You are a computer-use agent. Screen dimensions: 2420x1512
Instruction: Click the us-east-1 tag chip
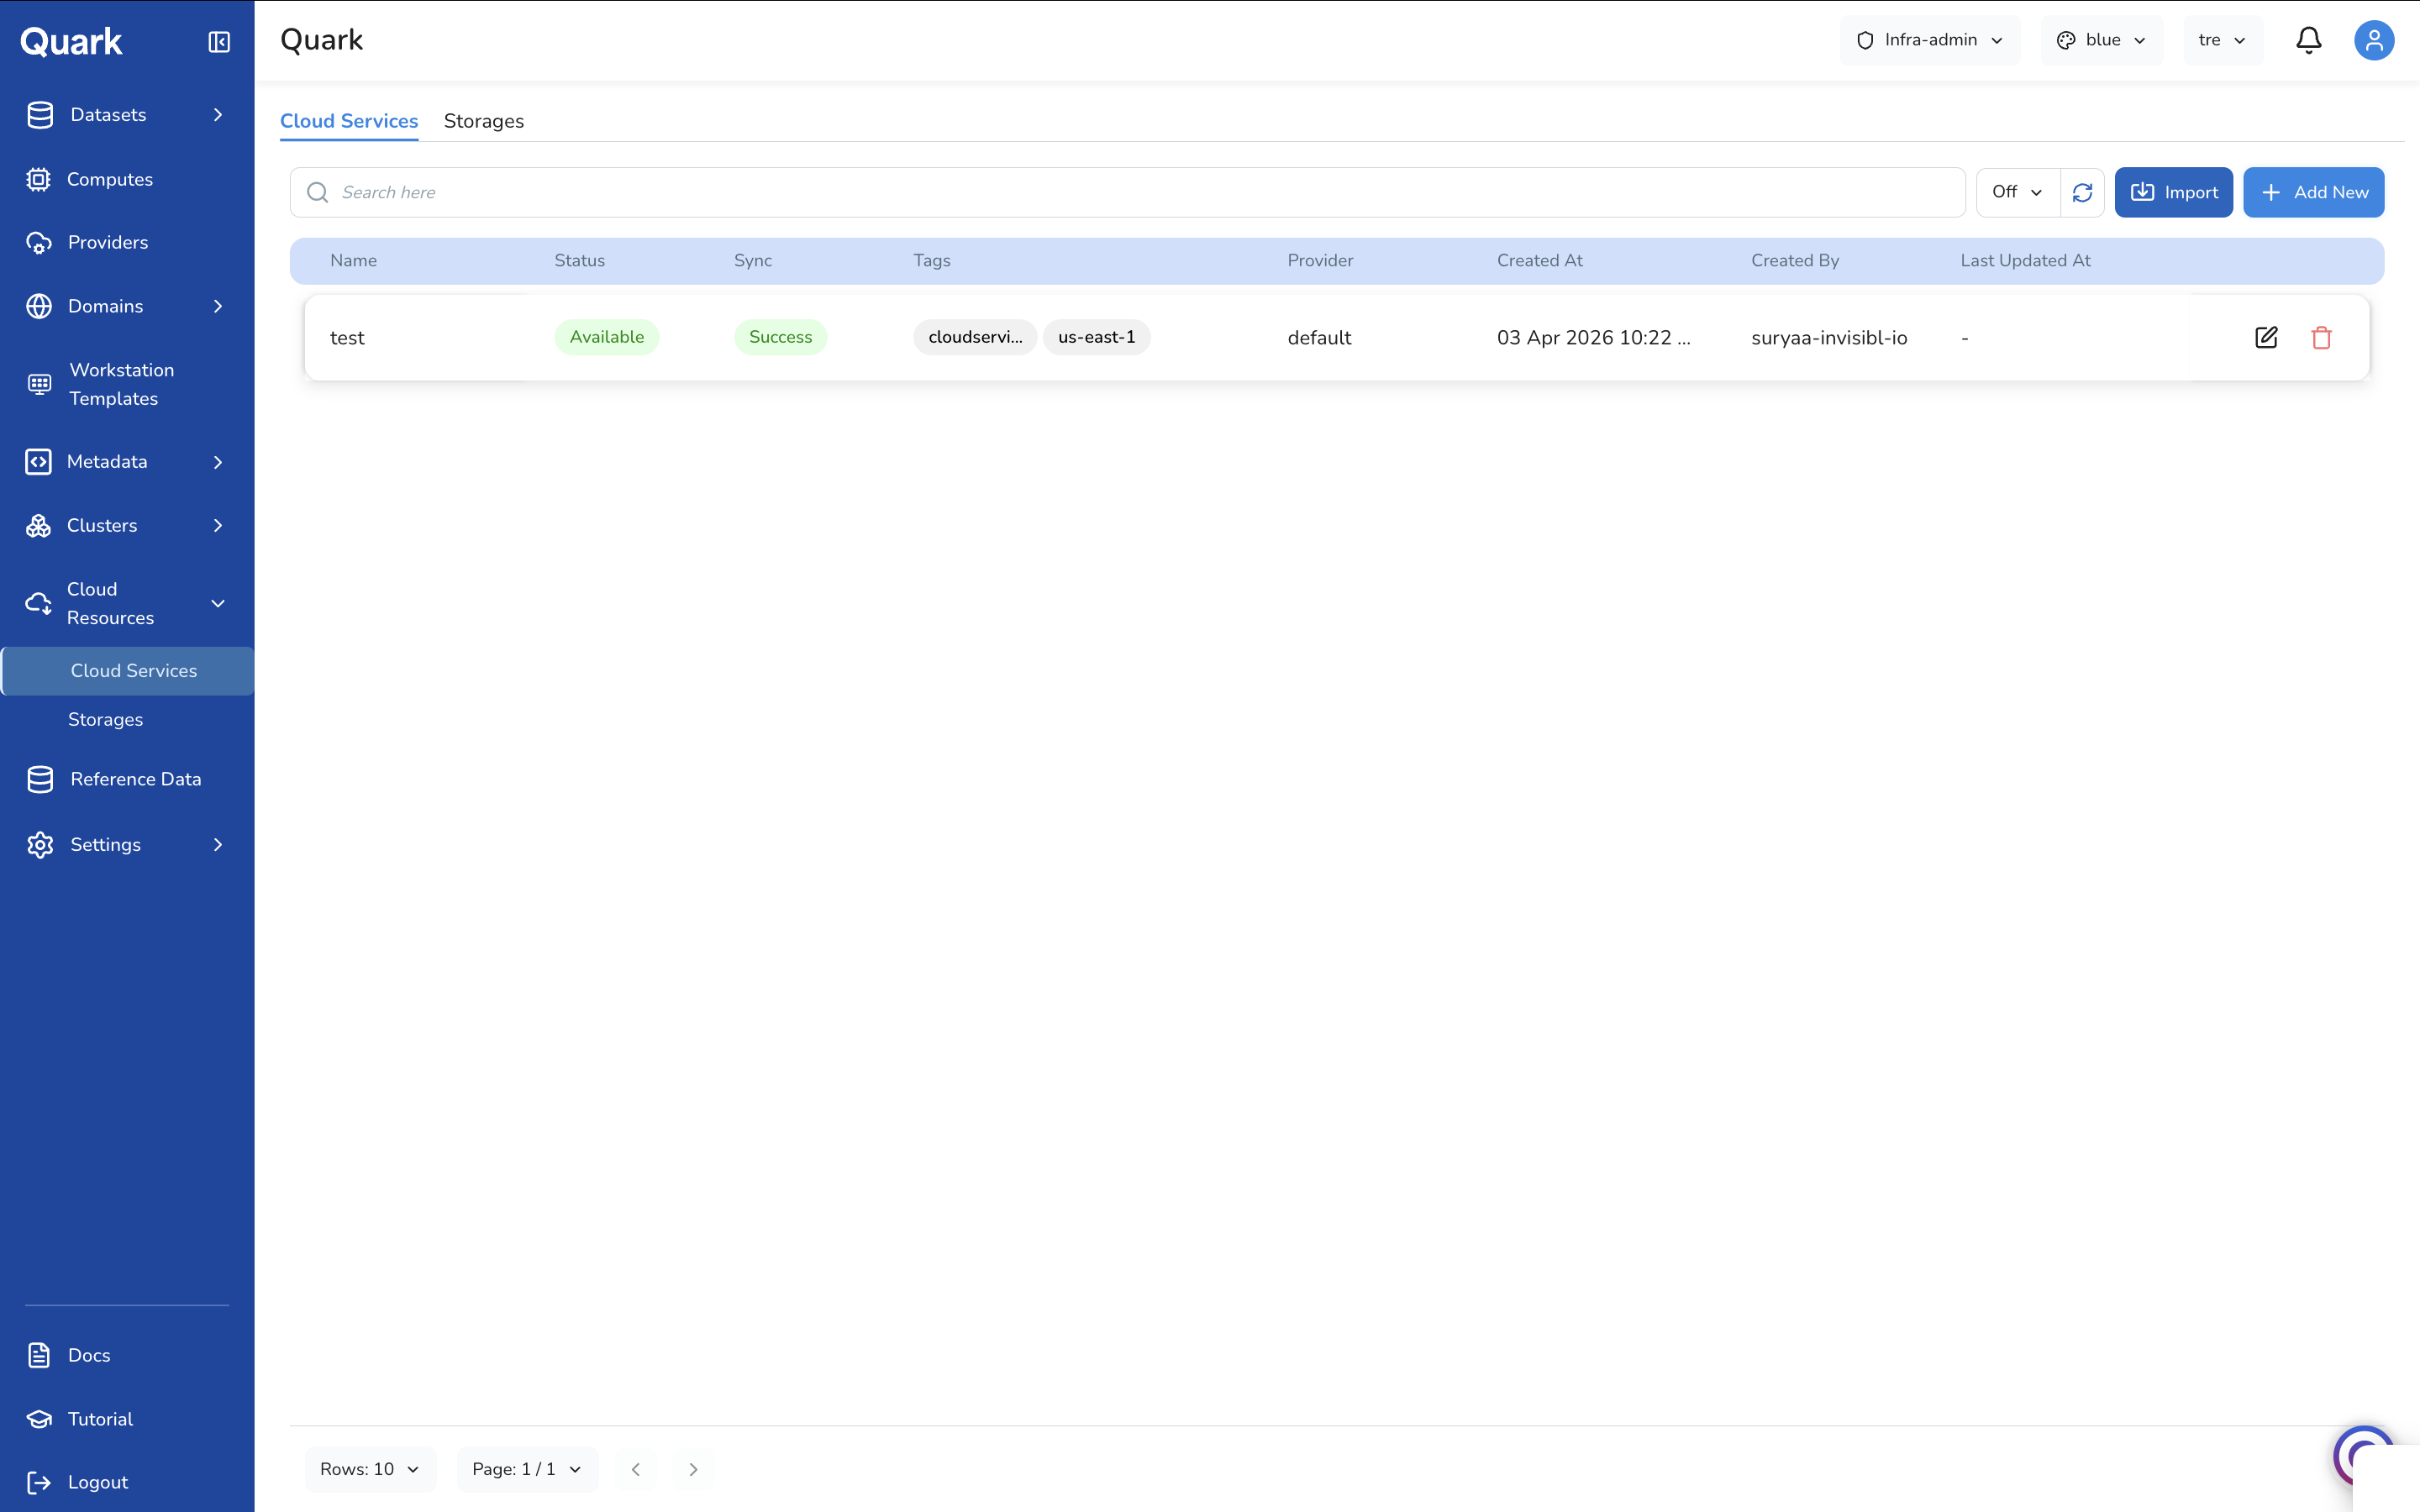click(1096, 337)
